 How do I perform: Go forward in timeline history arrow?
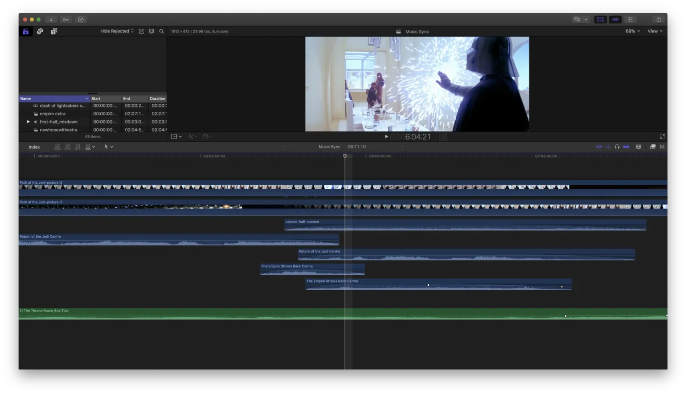[402, 147]
